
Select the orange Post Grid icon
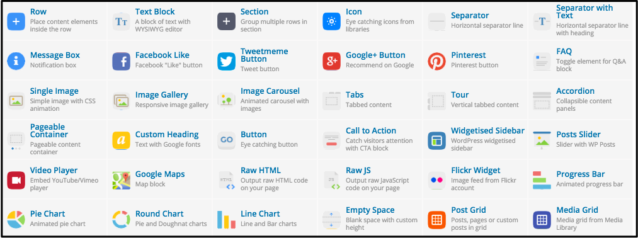pos(437,220)
